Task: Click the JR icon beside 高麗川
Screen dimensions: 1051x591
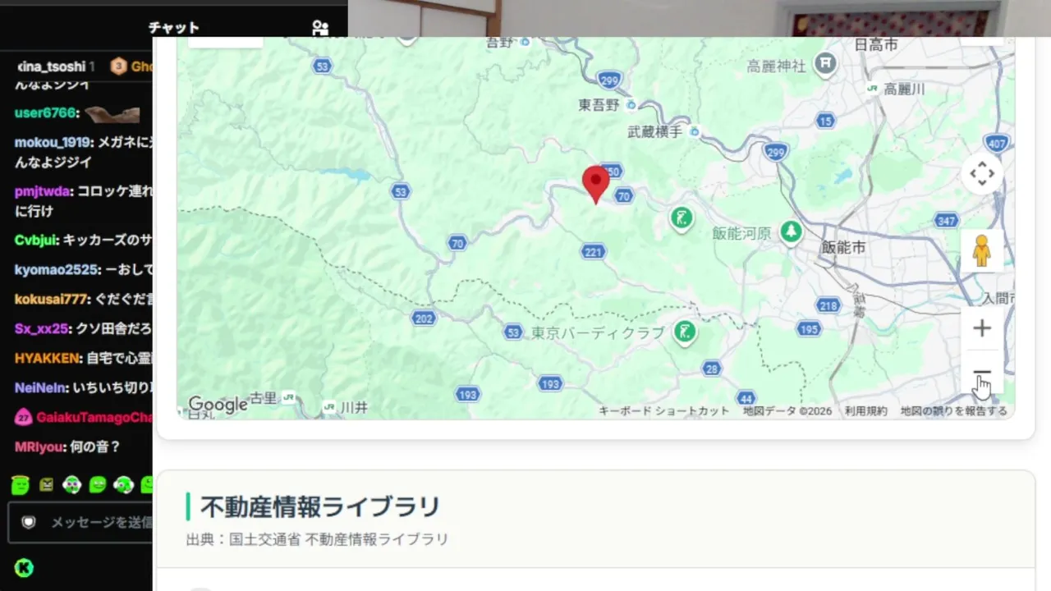Action: (872, 89)
